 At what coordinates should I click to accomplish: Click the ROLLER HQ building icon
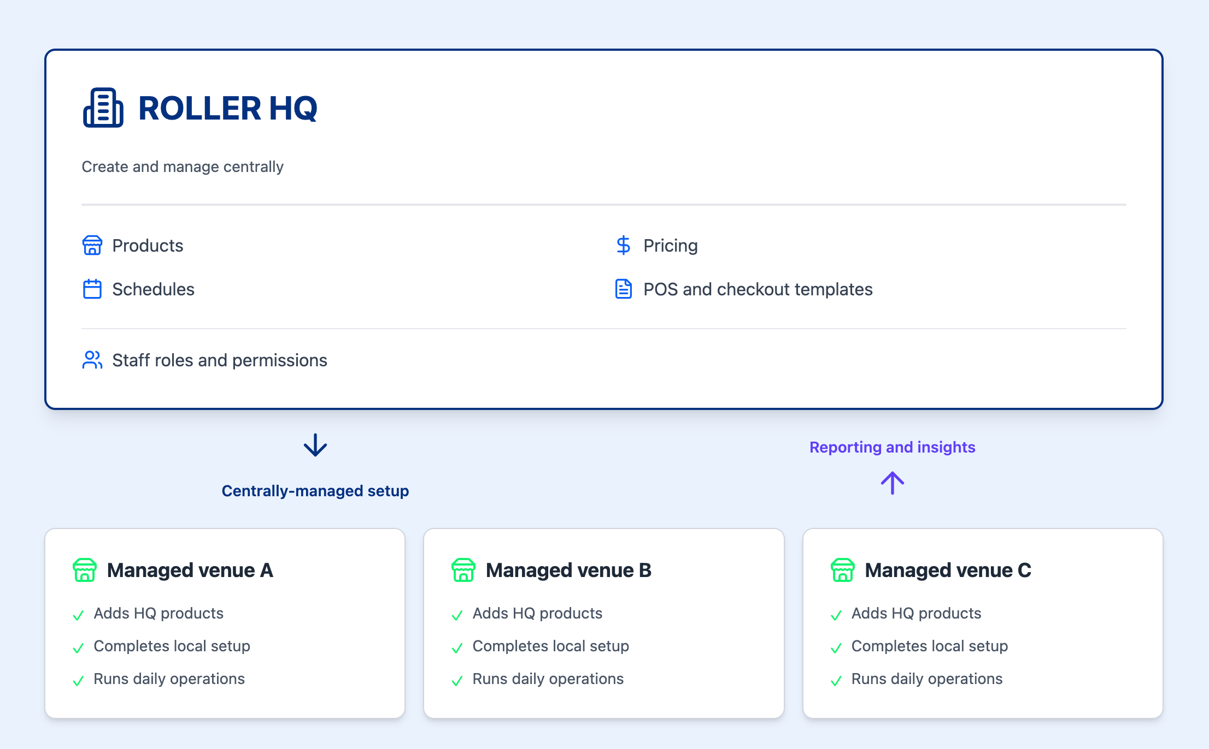pos(103,108)
